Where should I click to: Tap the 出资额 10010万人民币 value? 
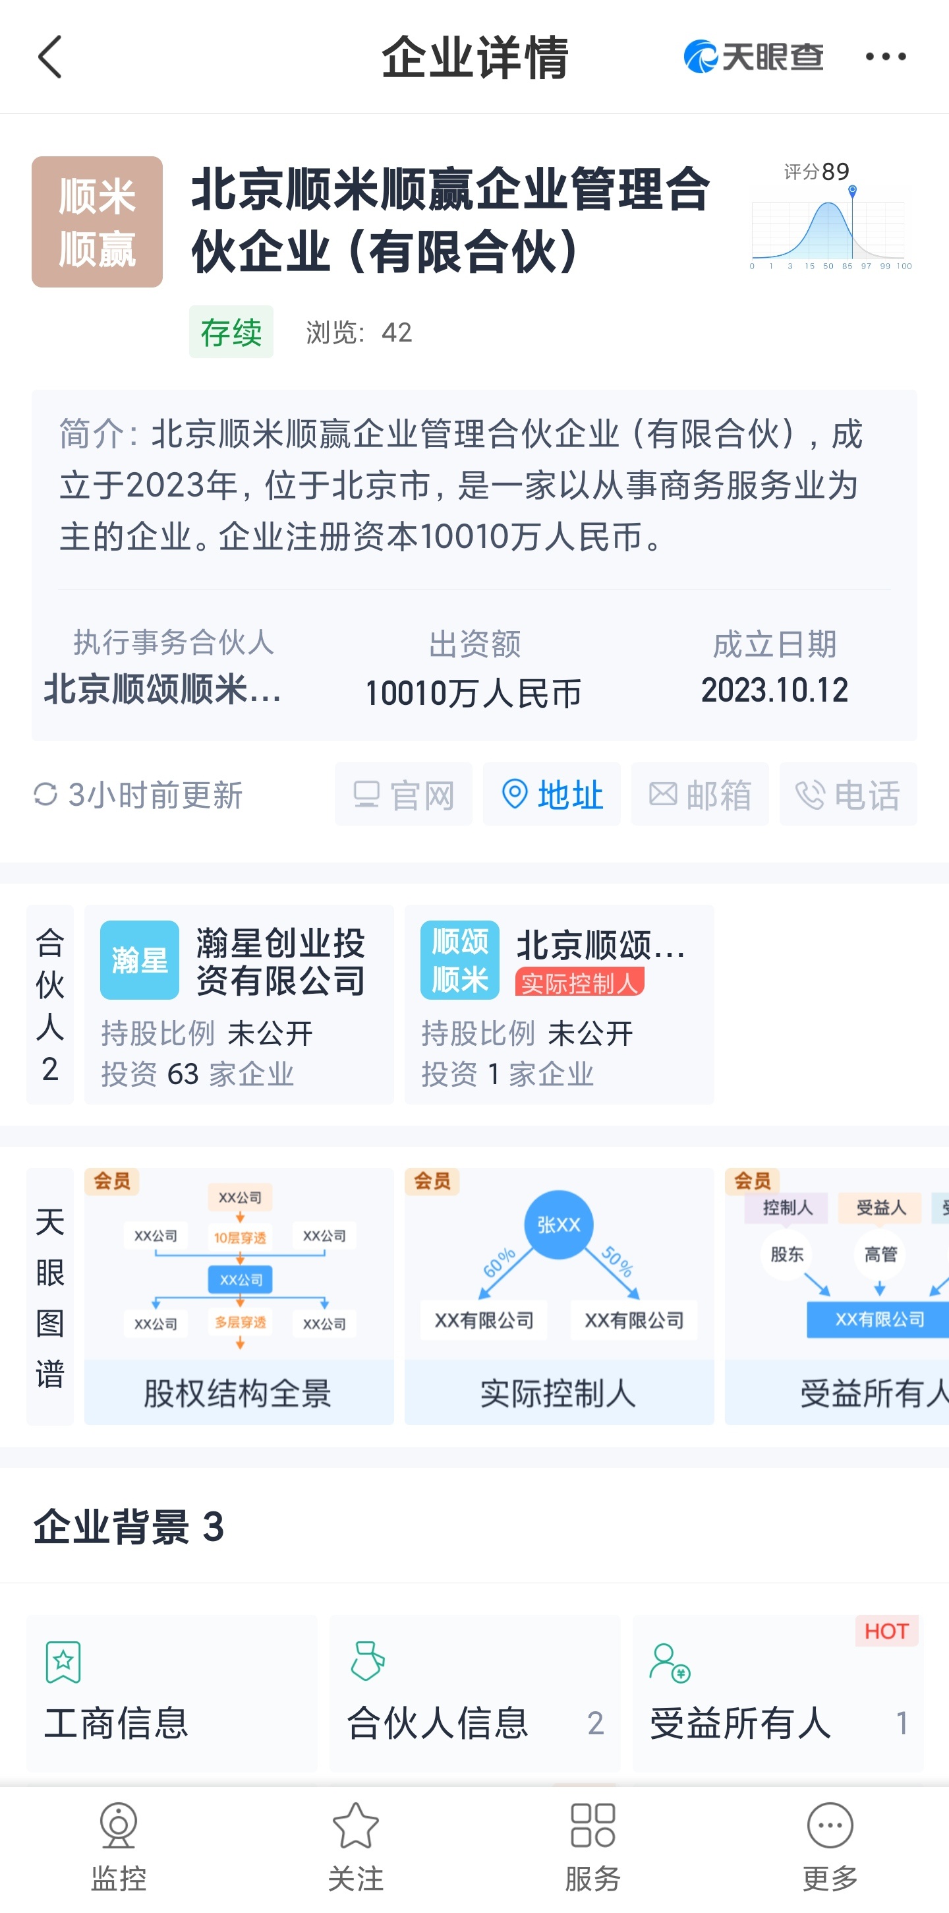click(x=473, y=694)
